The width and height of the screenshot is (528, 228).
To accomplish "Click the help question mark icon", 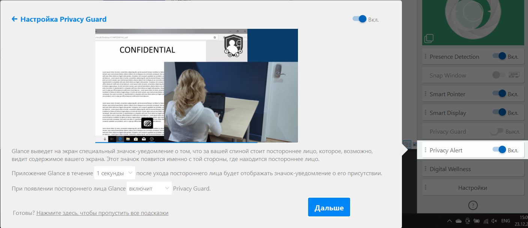I will click(473, 205).
